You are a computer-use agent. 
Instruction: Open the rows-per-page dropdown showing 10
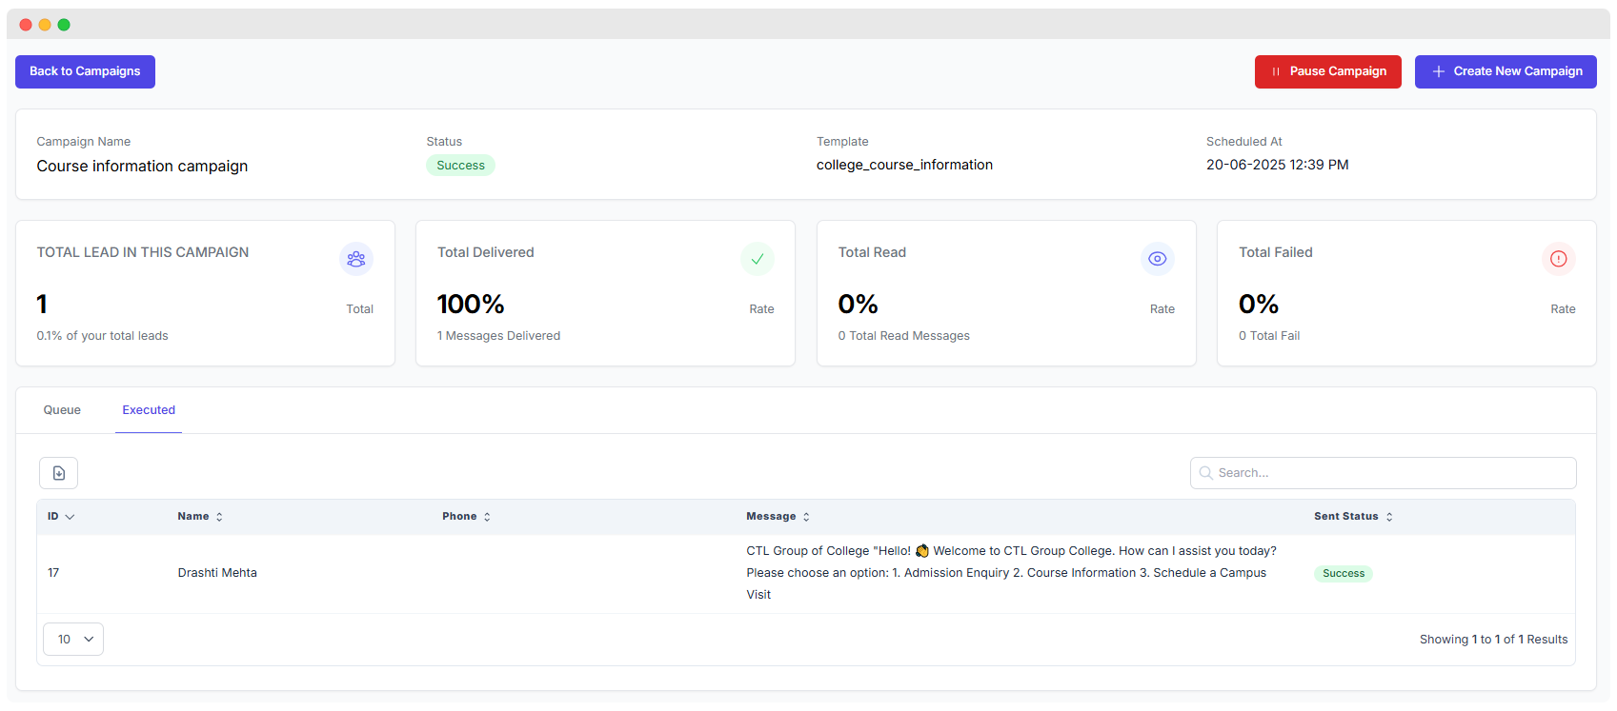[73, 640]
